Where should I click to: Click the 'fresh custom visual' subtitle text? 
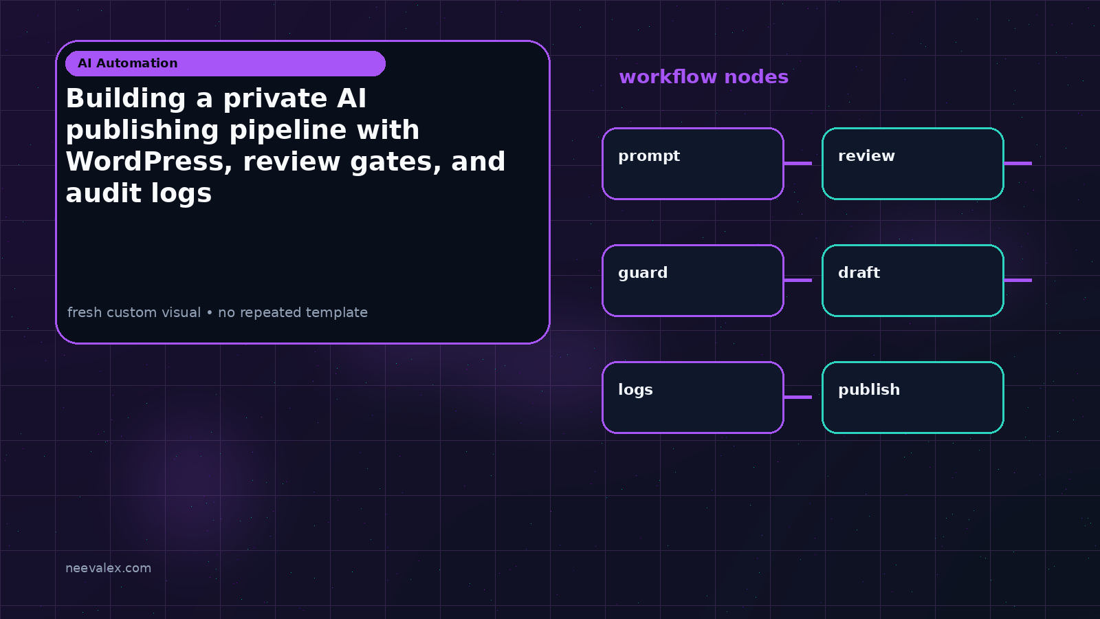(x=217, y=312)
